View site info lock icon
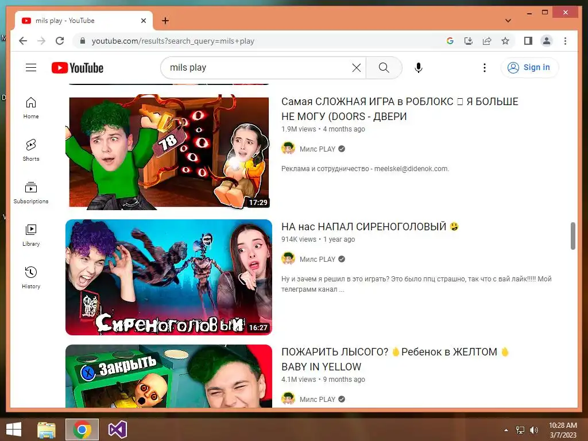The height and width of the screenshot is (441, 588). [83, 41]
